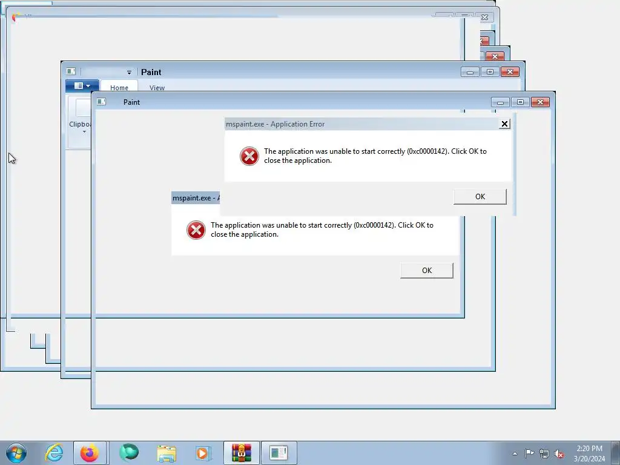This screenshot has width=620, height=465.
Task: Close the front Application Error dialog with its X
Action: point(504,124)
